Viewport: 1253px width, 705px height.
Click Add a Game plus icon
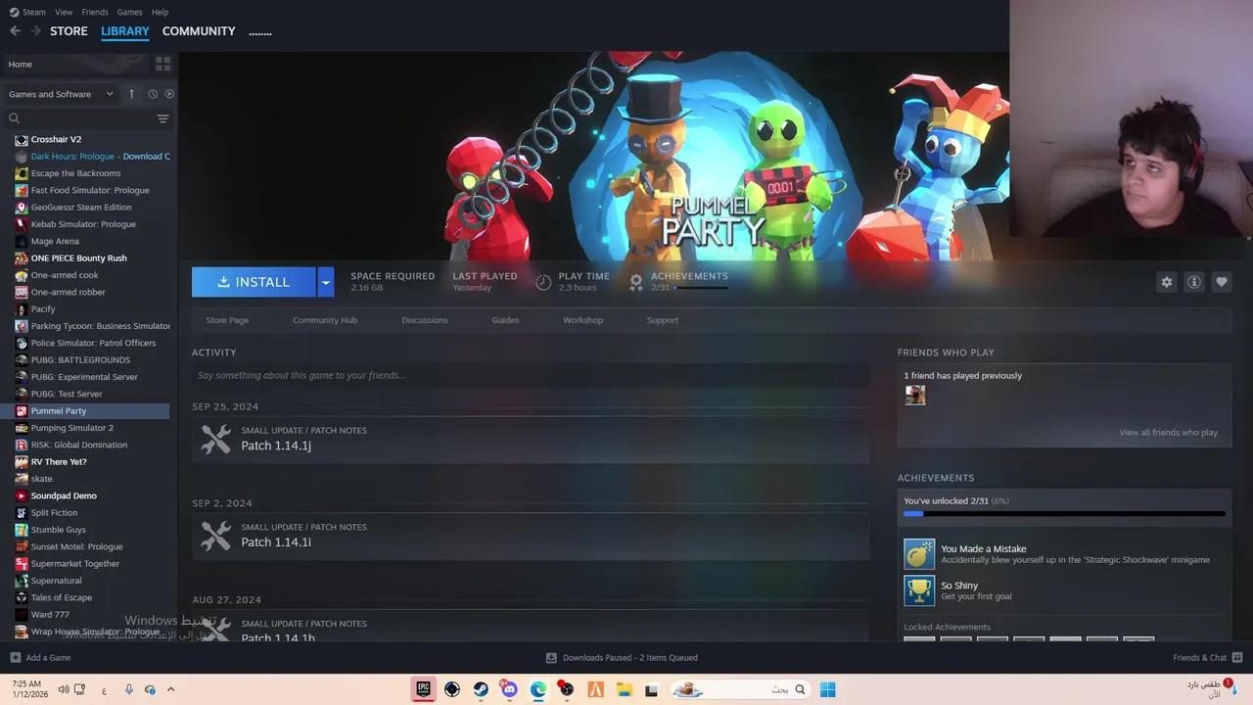(x=15, y=658)
